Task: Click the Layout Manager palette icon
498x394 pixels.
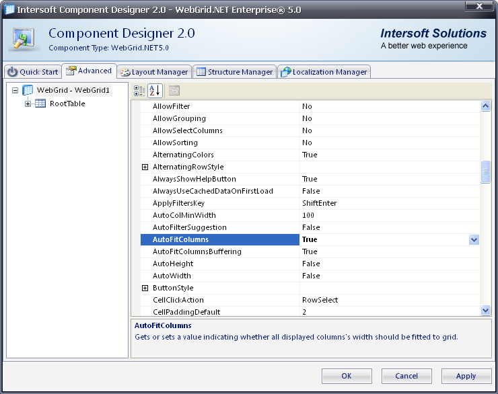Action: pyautogui.click(x=124, y=72)
